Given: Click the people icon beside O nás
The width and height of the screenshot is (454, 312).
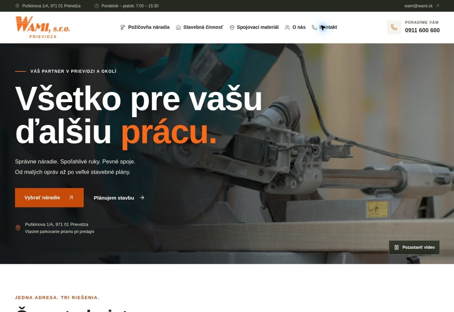Looking at the screenshot, I should tap(287, 27).
